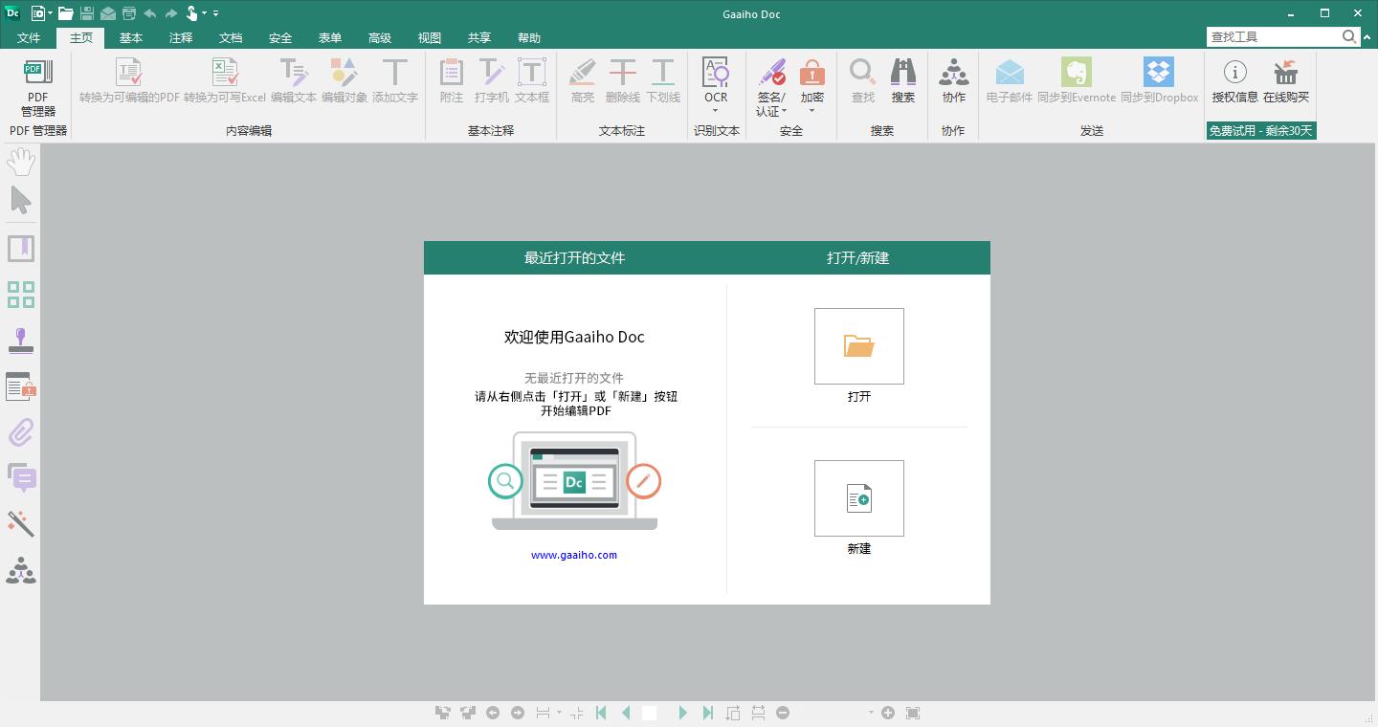Screen dimensions: 1378x727
Task: Visit the www.gaaiho.com link
Action: tap(574, 555)
